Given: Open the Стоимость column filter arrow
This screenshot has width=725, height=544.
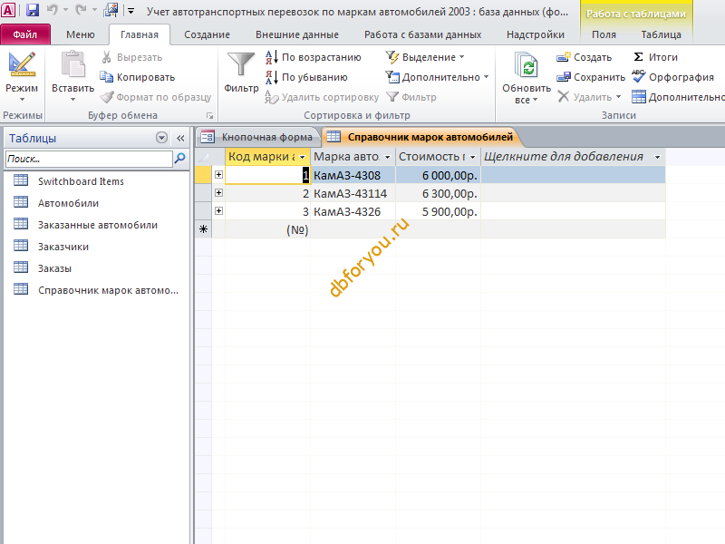Looking at the screenshot, I should 472,157.
